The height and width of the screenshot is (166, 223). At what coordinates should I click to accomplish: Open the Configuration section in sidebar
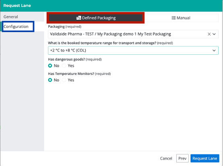point(16,27)
